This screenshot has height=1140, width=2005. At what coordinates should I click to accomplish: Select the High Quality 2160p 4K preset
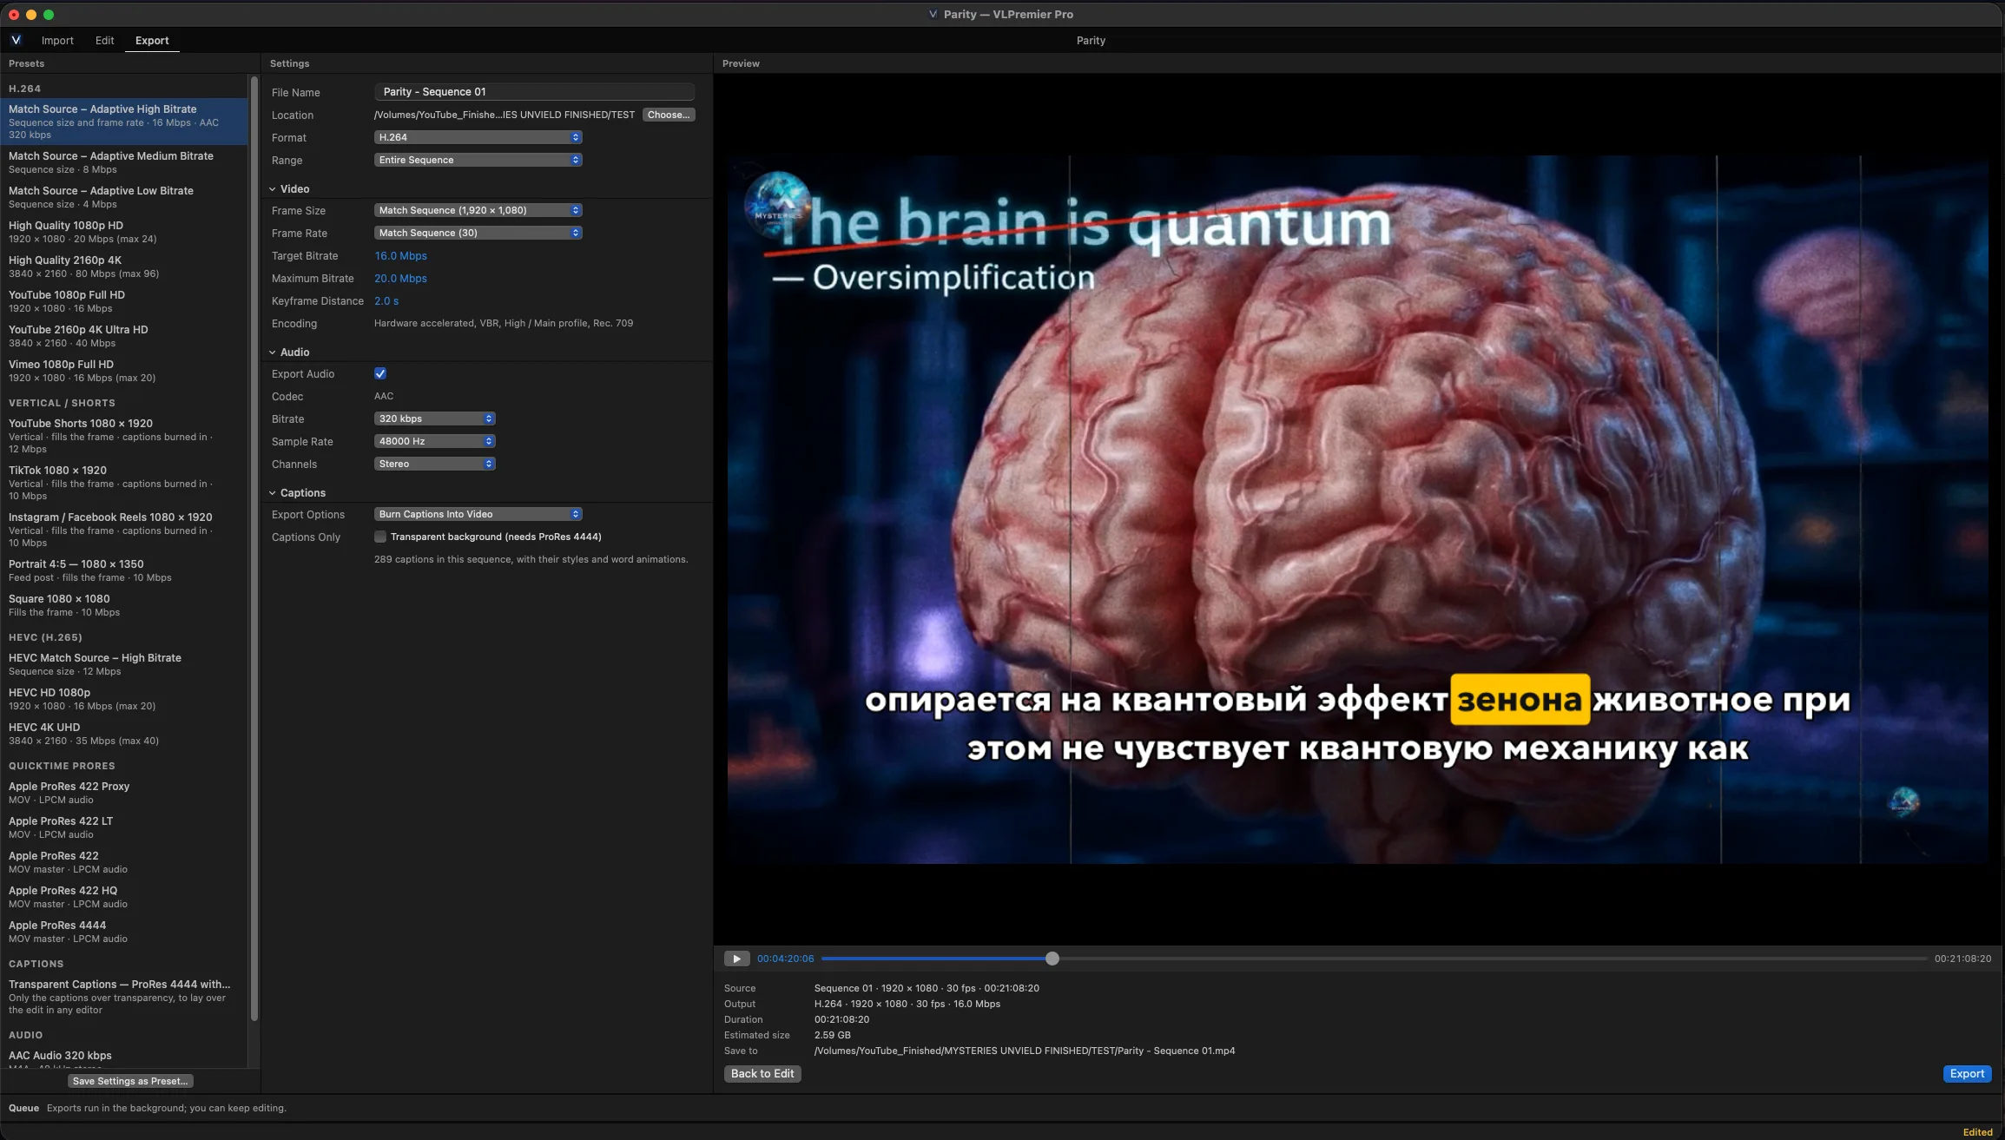124,267
